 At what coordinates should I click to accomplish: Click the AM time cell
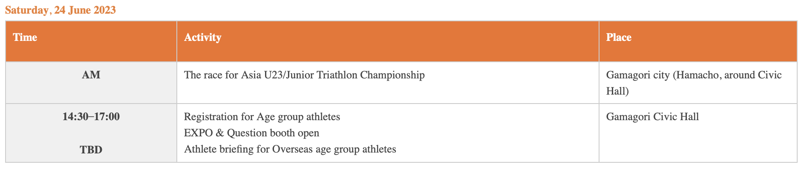coord(91,75)
